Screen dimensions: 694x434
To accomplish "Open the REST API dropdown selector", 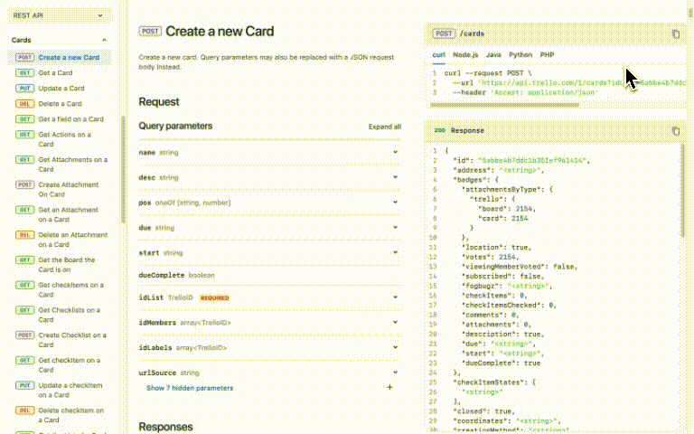I will [x=61, y=15].
